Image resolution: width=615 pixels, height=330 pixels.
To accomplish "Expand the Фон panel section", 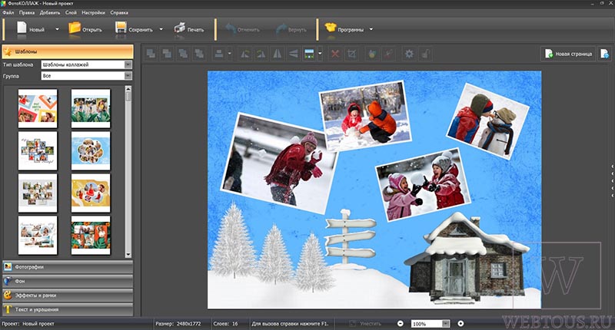I will [68, 281].
